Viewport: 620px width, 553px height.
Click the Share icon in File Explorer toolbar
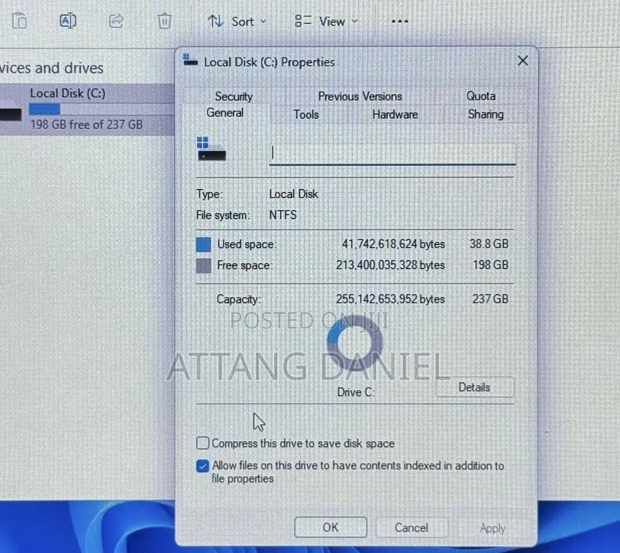116,21
